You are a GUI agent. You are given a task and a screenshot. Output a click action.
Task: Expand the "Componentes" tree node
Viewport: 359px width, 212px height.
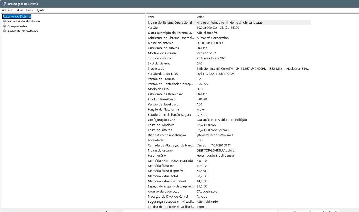click(4, 26)
